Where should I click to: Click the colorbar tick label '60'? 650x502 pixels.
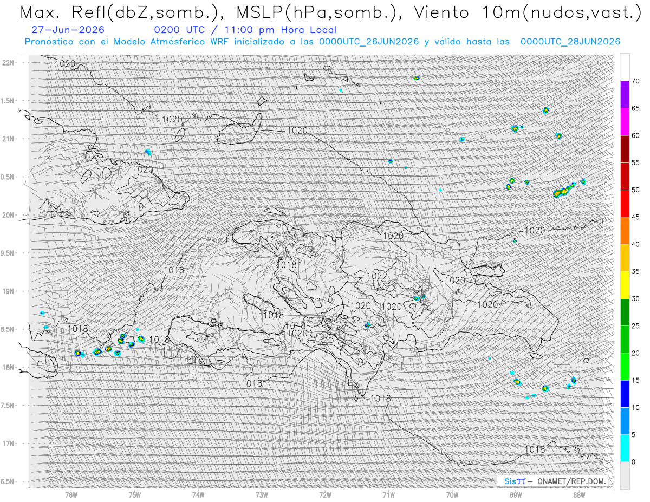point(636,135)
